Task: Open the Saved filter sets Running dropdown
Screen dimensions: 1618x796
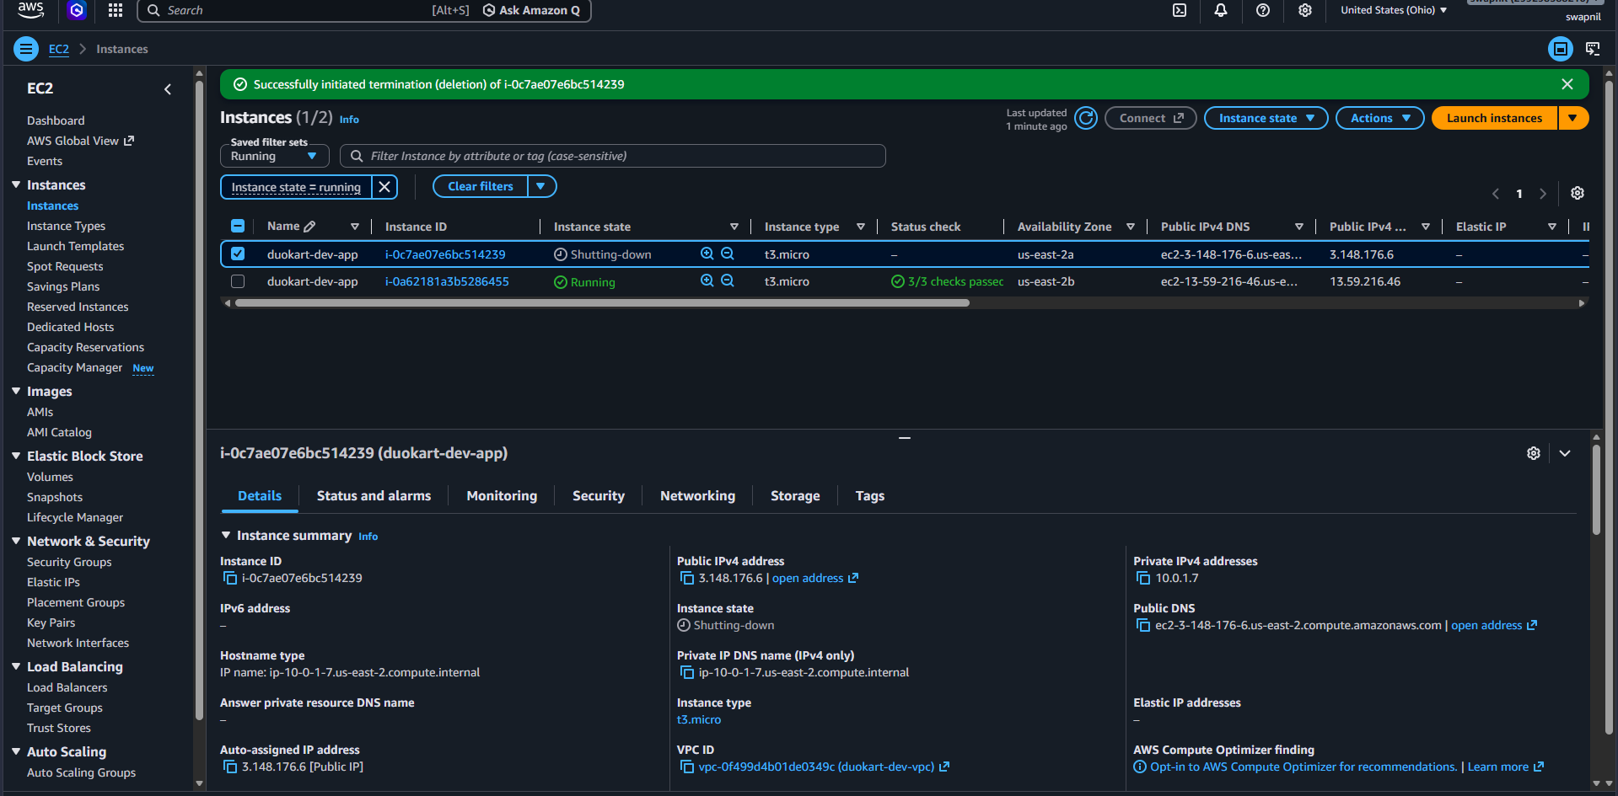Action: (x=274, y=156)
